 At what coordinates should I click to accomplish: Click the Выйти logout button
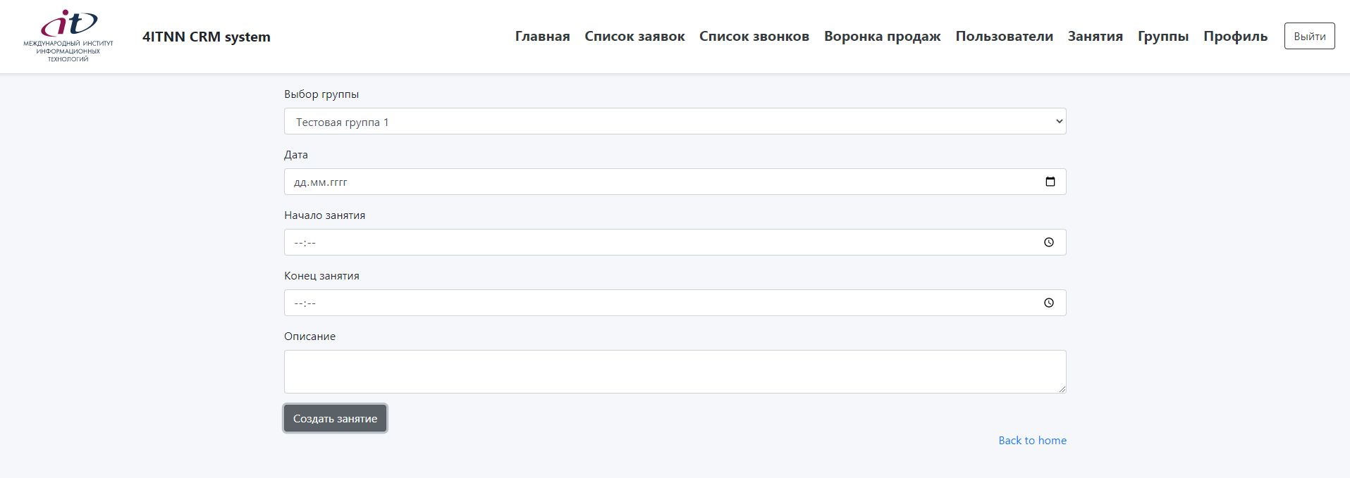pyautogui.click(x=1308, y=35)
